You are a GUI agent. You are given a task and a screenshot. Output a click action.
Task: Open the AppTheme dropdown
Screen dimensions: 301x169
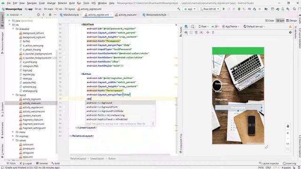coord(230,26)
